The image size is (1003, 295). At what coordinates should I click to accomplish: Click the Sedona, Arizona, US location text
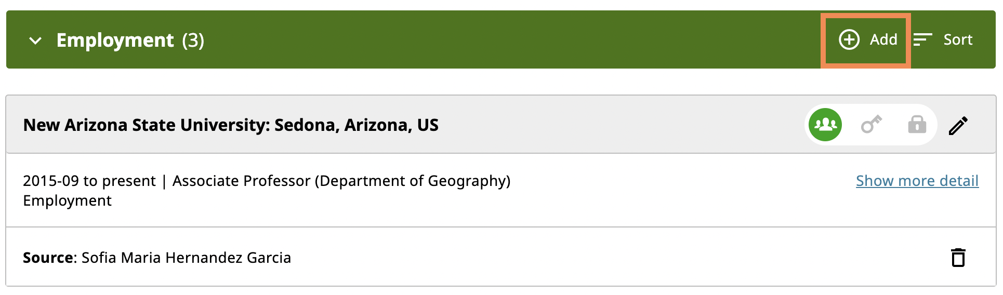(x=357, y=125)
